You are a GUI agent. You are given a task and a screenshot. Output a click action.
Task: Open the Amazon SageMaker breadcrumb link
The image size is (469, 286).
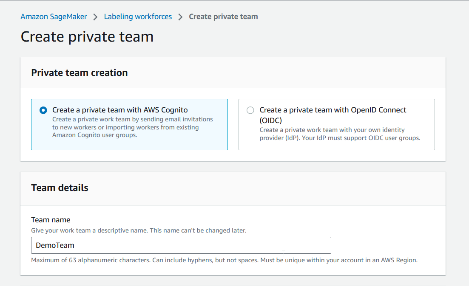click(54, 17)
